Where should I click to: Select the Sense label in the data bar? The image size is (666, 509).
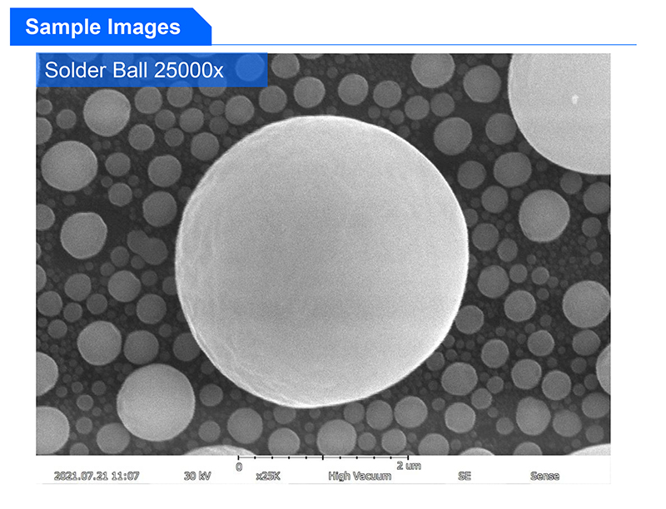point(544,476)
